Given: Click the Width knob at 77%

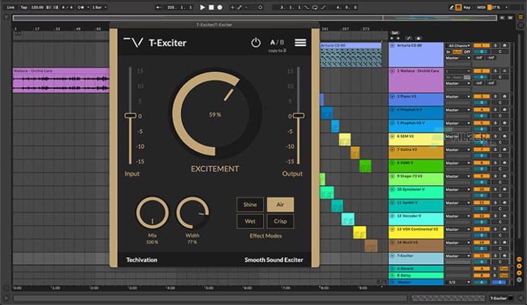Looking at the screenshot, I should click(193, 213).
